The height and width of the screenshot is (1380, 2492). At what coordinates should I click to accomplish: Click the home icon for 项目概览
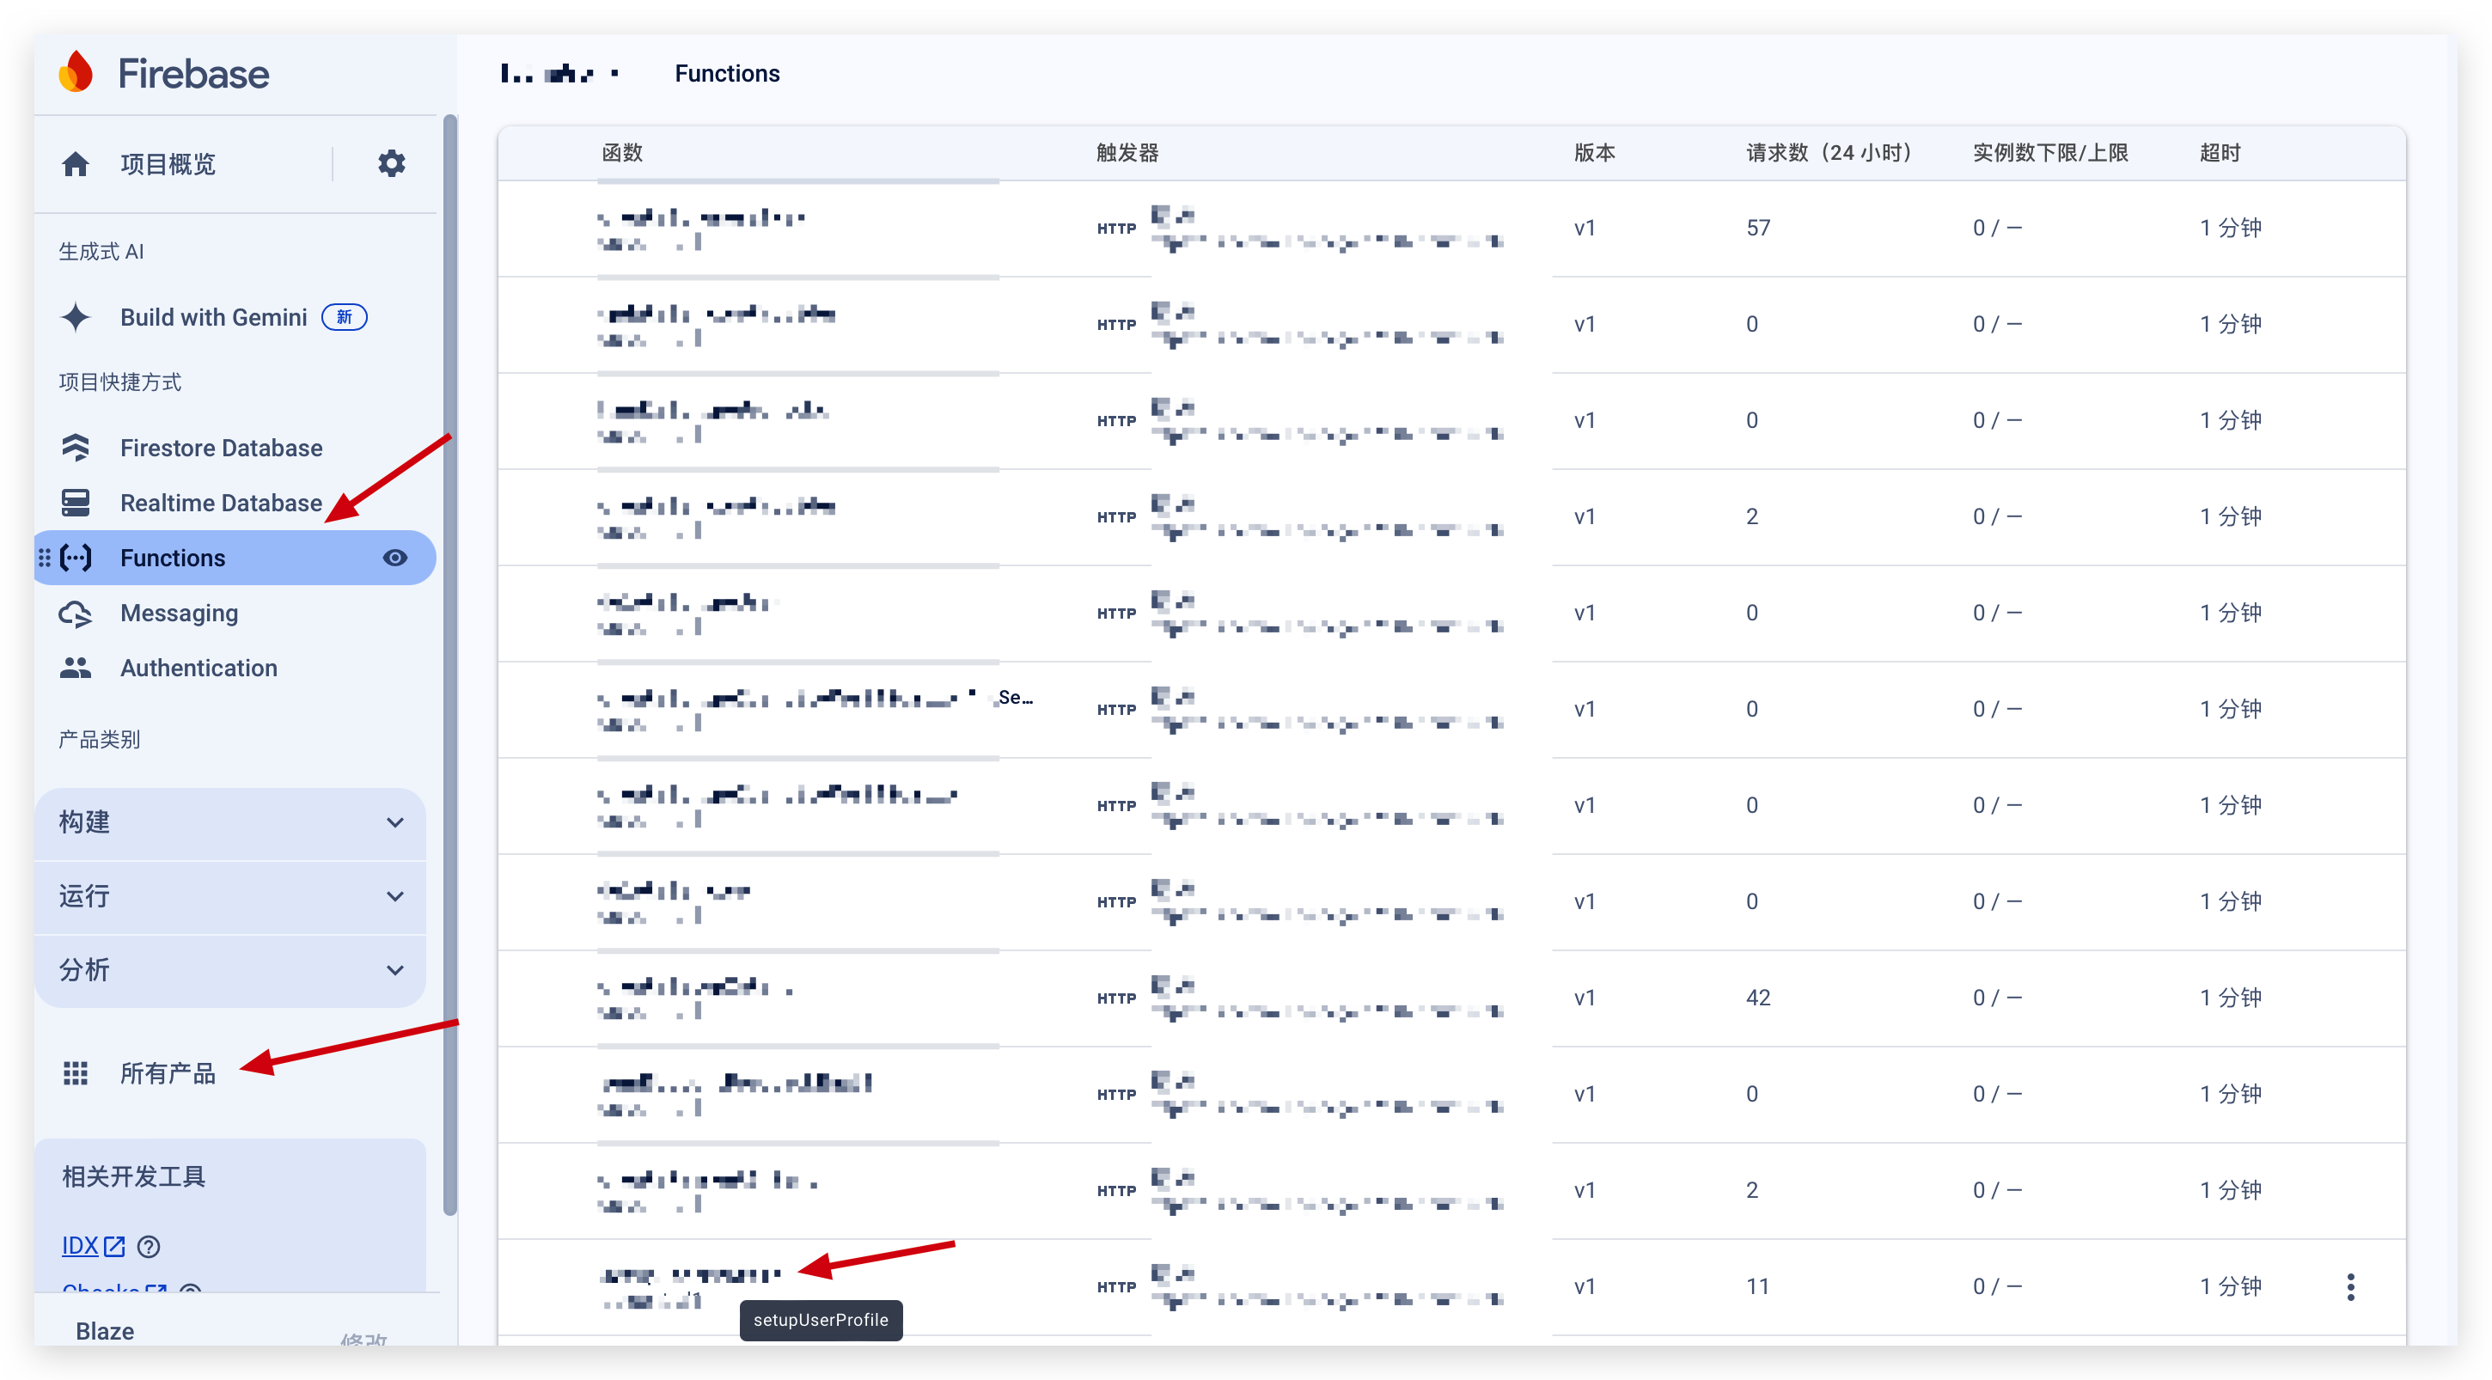coord(76,164)
